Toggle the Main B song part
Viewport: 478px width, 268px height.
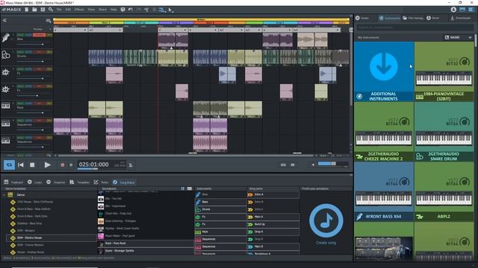point(273,246)
